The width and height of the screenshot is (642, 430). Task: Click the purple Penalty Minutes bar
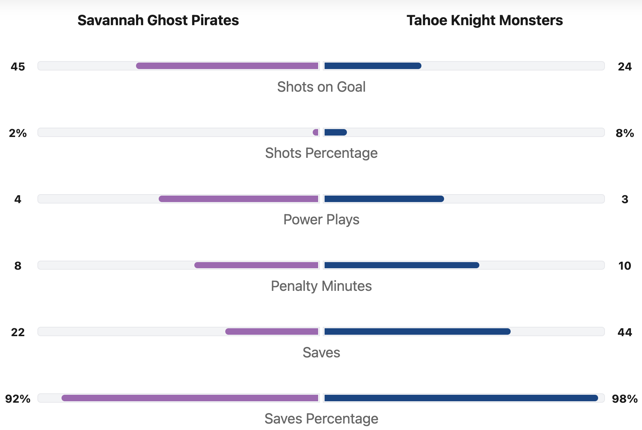256,265
